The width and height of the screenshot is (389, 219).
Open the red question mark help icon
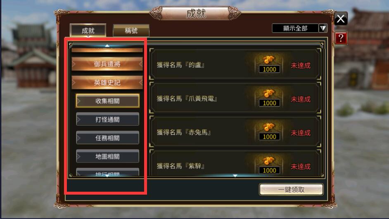[x=341, y=38]
